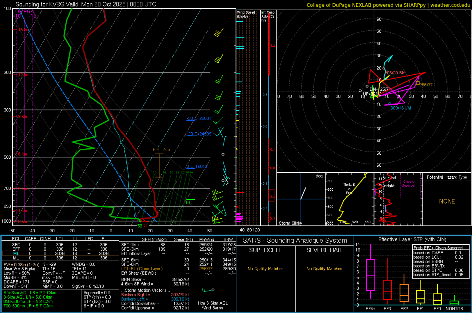Click the SFC-6km shear row label
The width and height of the screenshot is (472, 313).
(130, 260)
